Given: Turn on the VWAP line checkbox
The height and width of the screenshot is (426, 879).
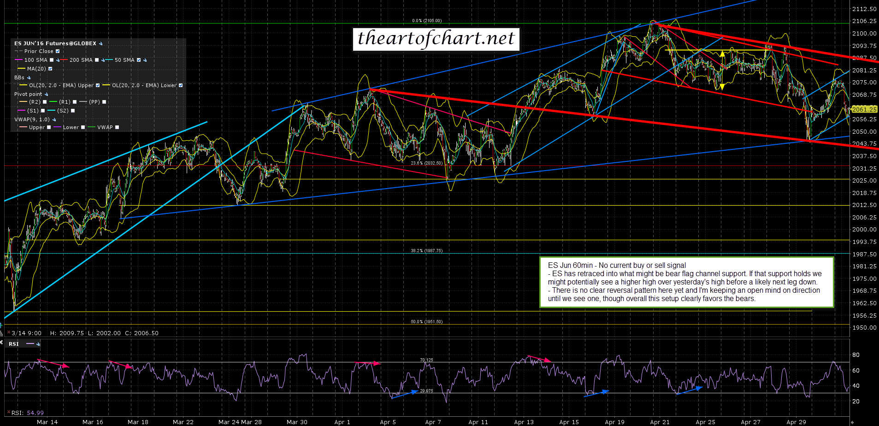Looking at the screenshot, I should 117,127.
